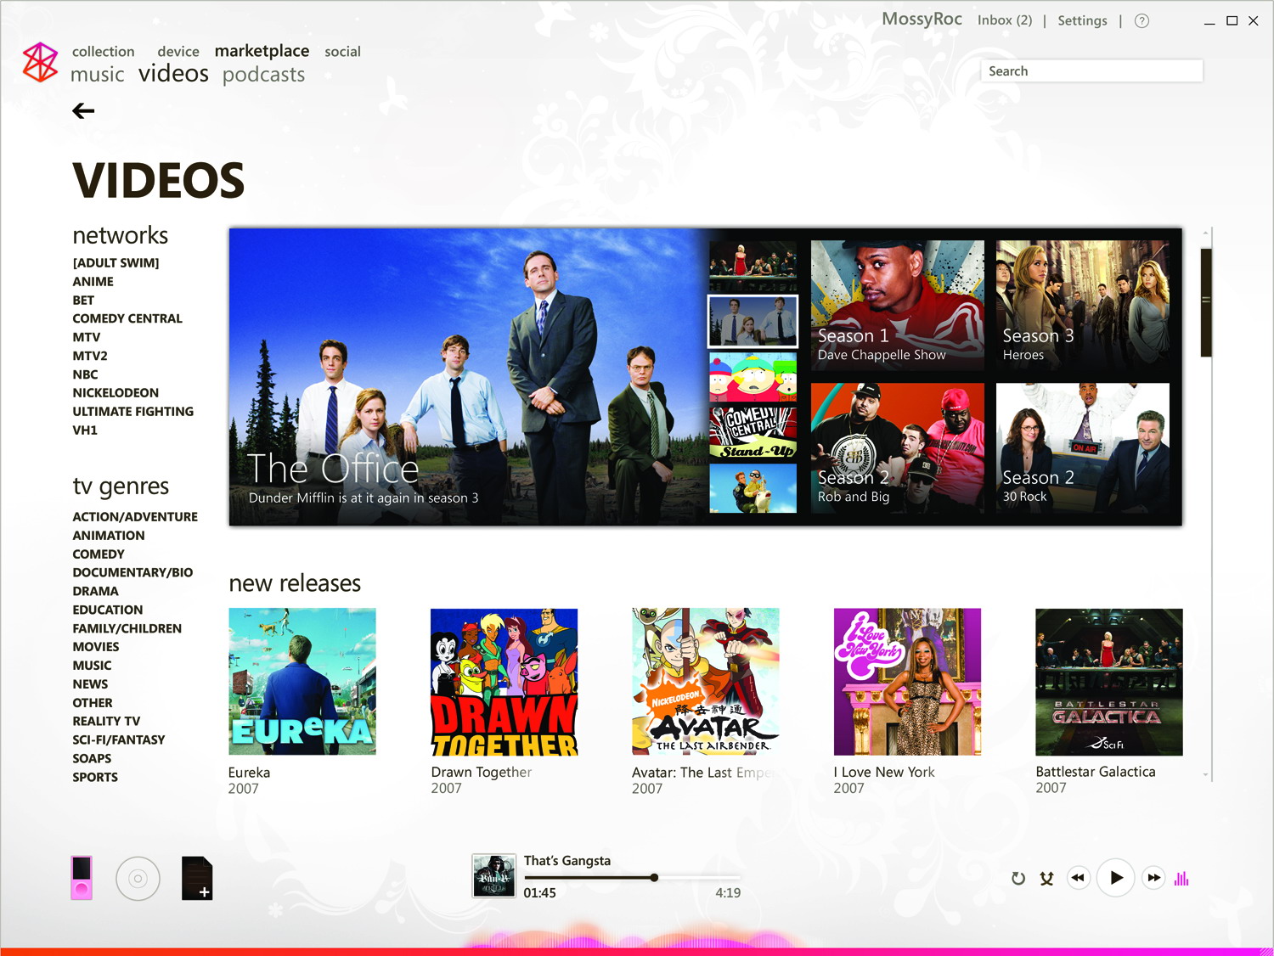Open the REALITY TV genre

point(106,722)
